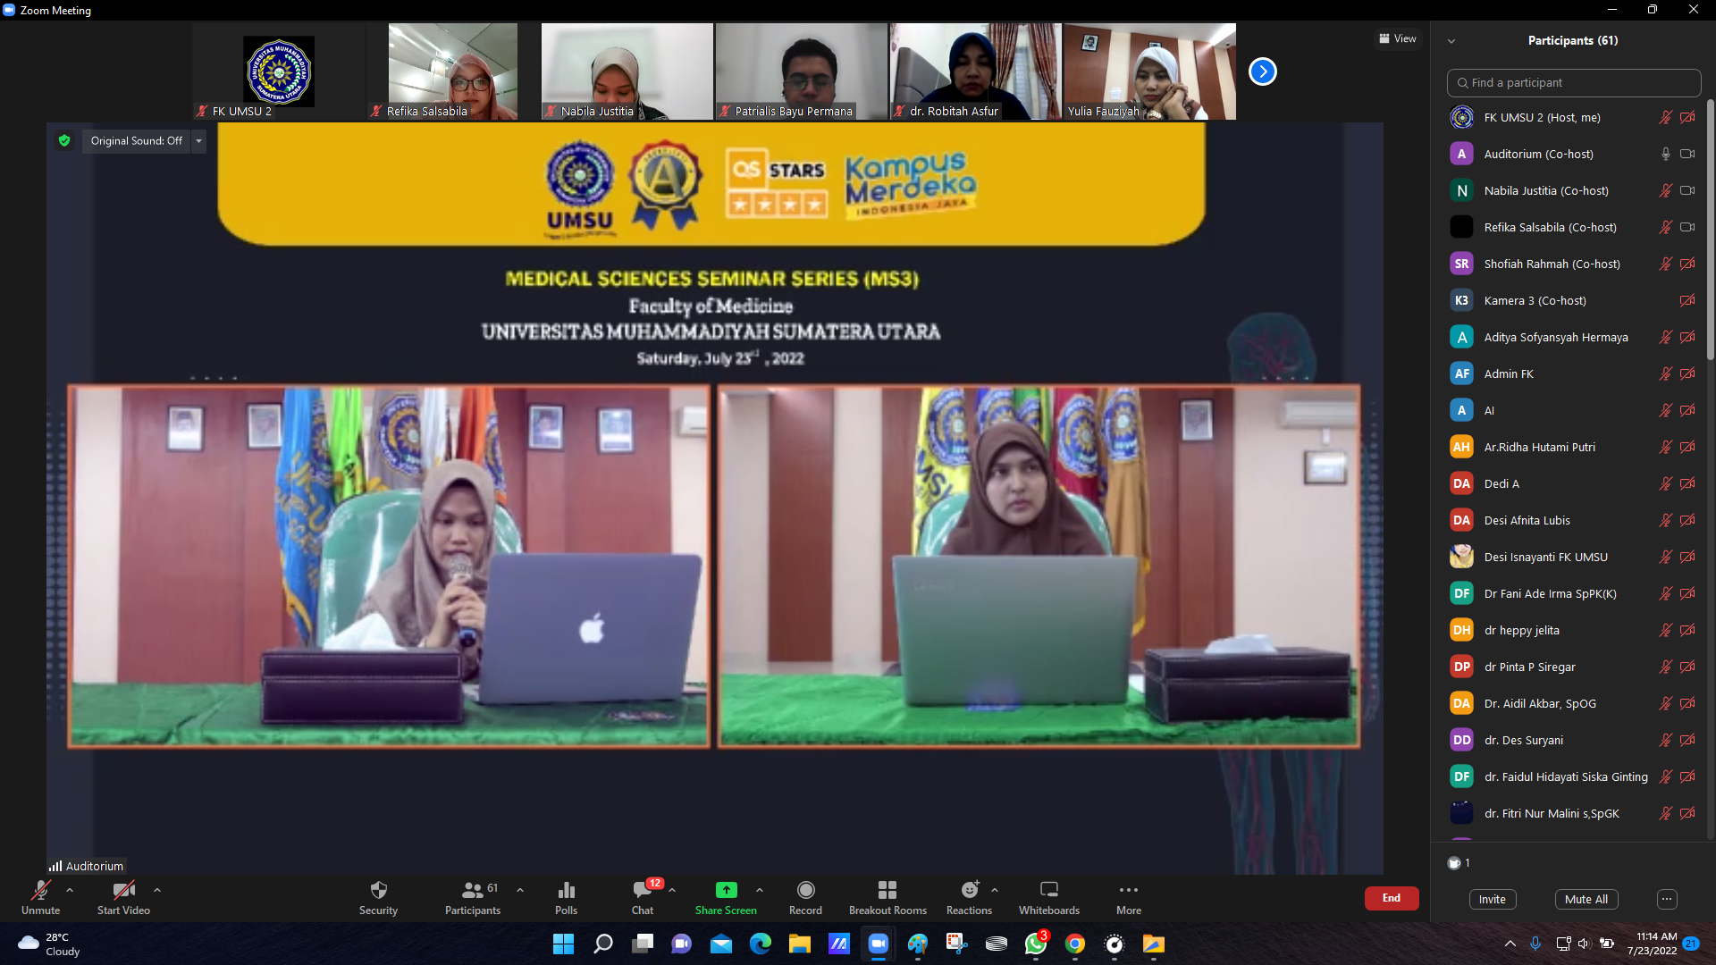The height and width of the screenshot is (965, 1716).
Task: Click the volume icon in system tray
Action: (1584, 944)
